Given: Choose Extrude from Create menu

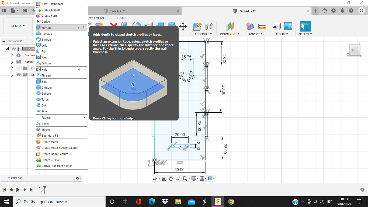Looking at the screenshot, I should [x=61, y=28].
